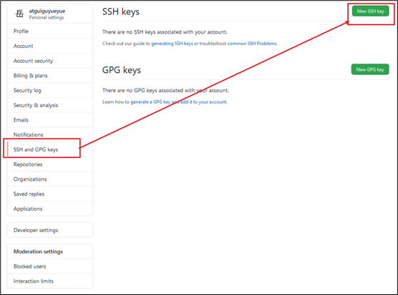Open Account security settings

click(x=50, y=61)
